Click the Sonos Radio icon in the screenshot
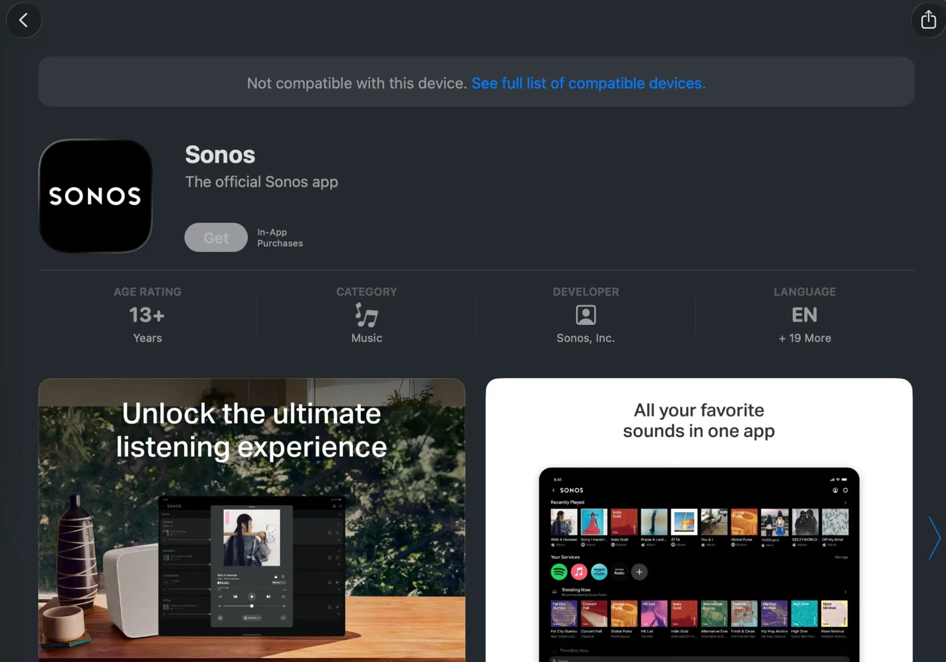 (x=619, y=572)
